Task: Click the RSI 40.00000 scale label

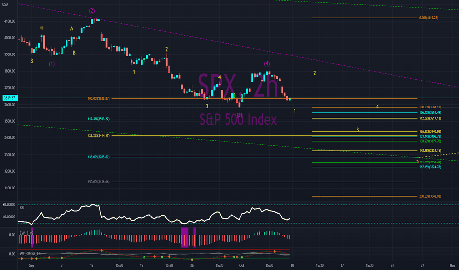Action: pyautogui.click(x=9, y=217)
